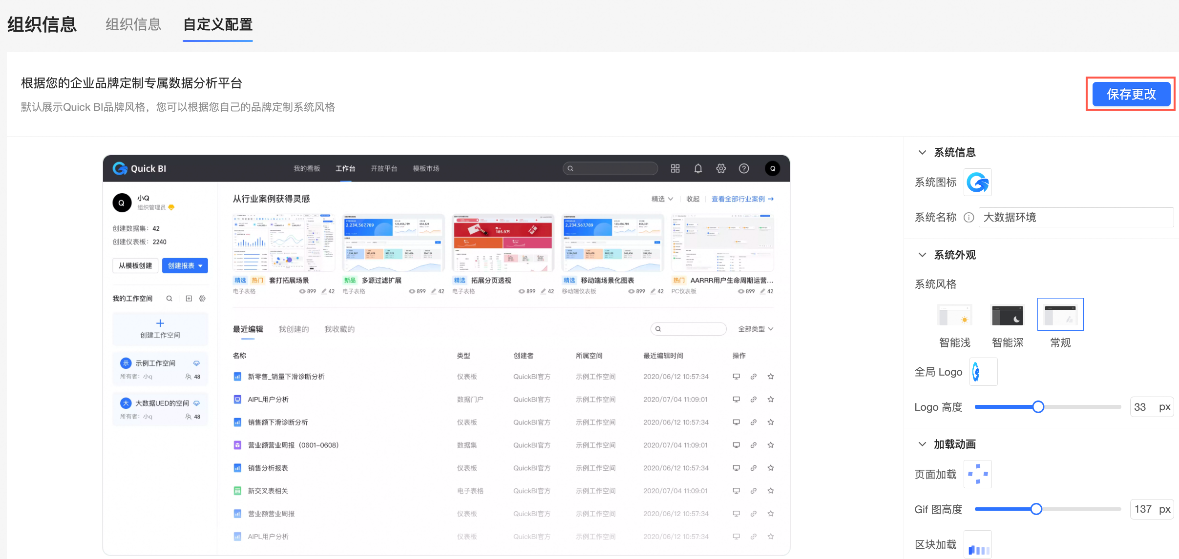Click the gear icon beside 我的工作空间

point(202,299)
